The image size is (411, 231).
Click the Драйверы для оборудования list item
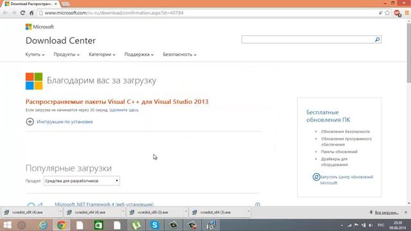[x=334, y=162]
